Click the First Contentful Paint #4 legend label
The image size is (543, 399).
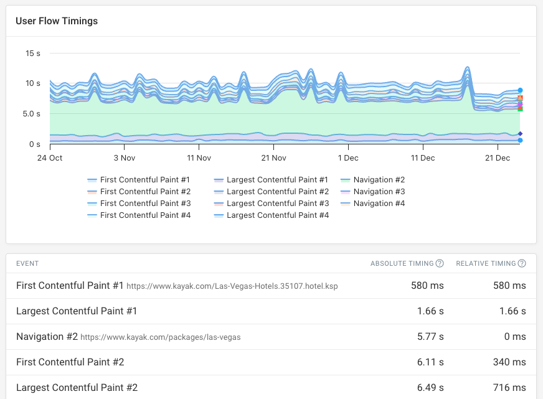145,215
